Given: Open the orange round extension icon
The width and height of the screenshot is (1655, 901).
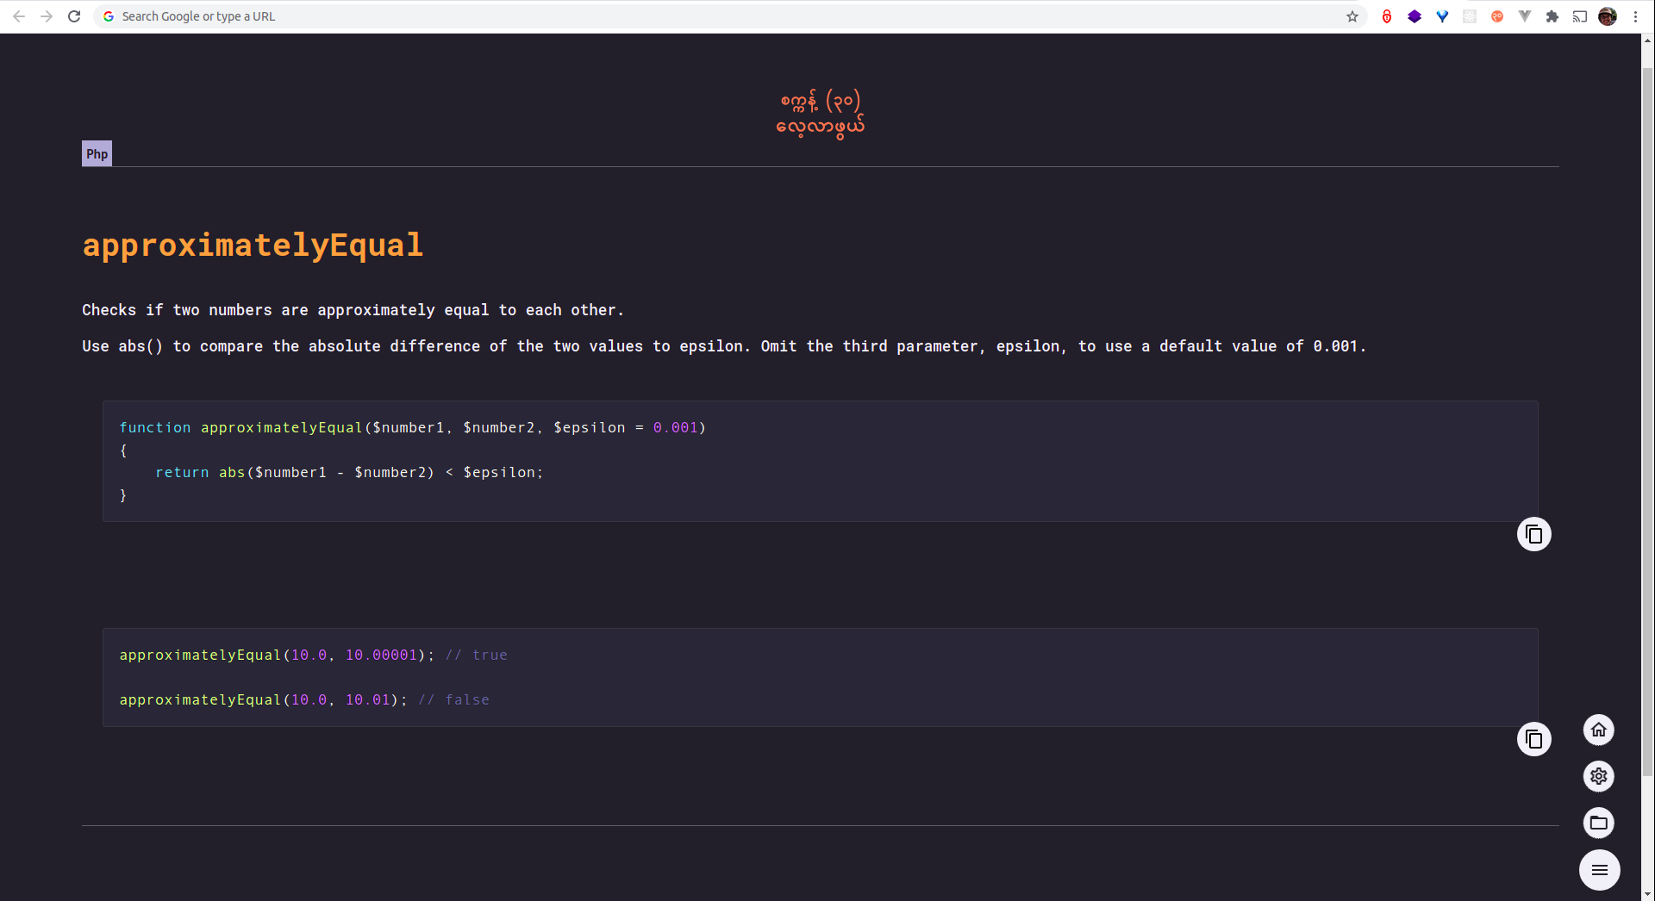Looking at the screenshot, I should (x=1497, y=16).
